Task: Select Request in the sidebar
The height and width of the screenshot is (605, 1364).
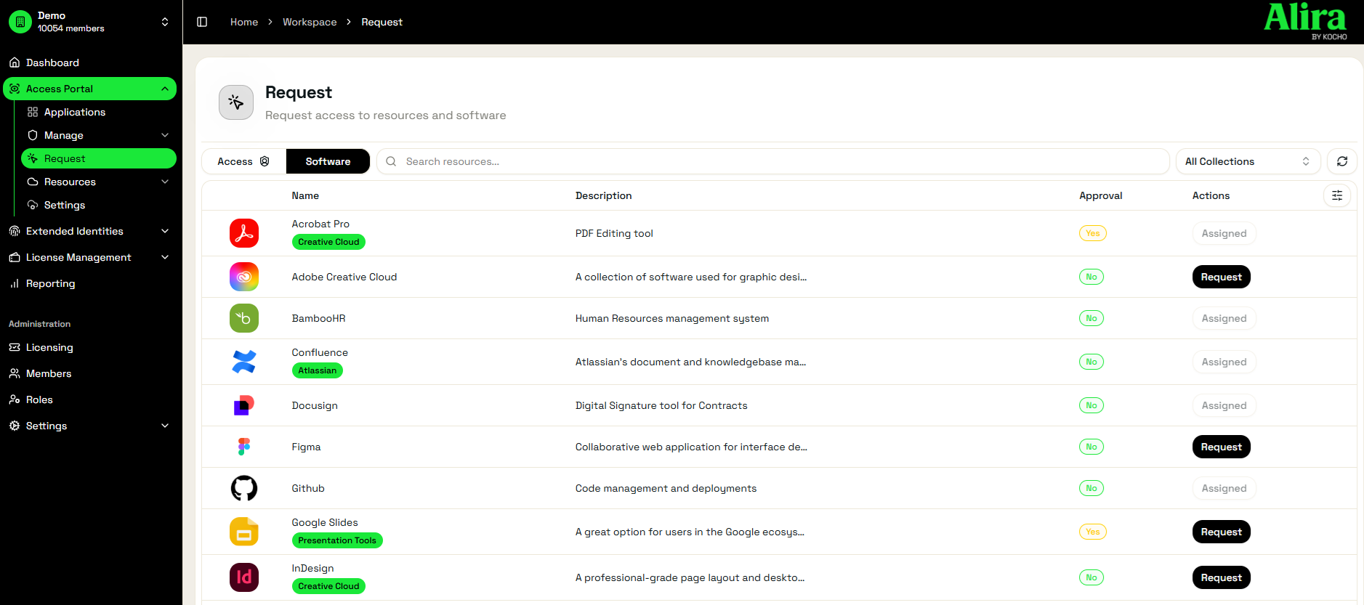Action: (x=99, y=158)
